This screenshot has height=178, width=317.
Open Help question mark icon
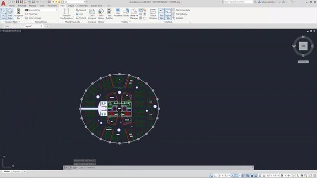point(291,2)
